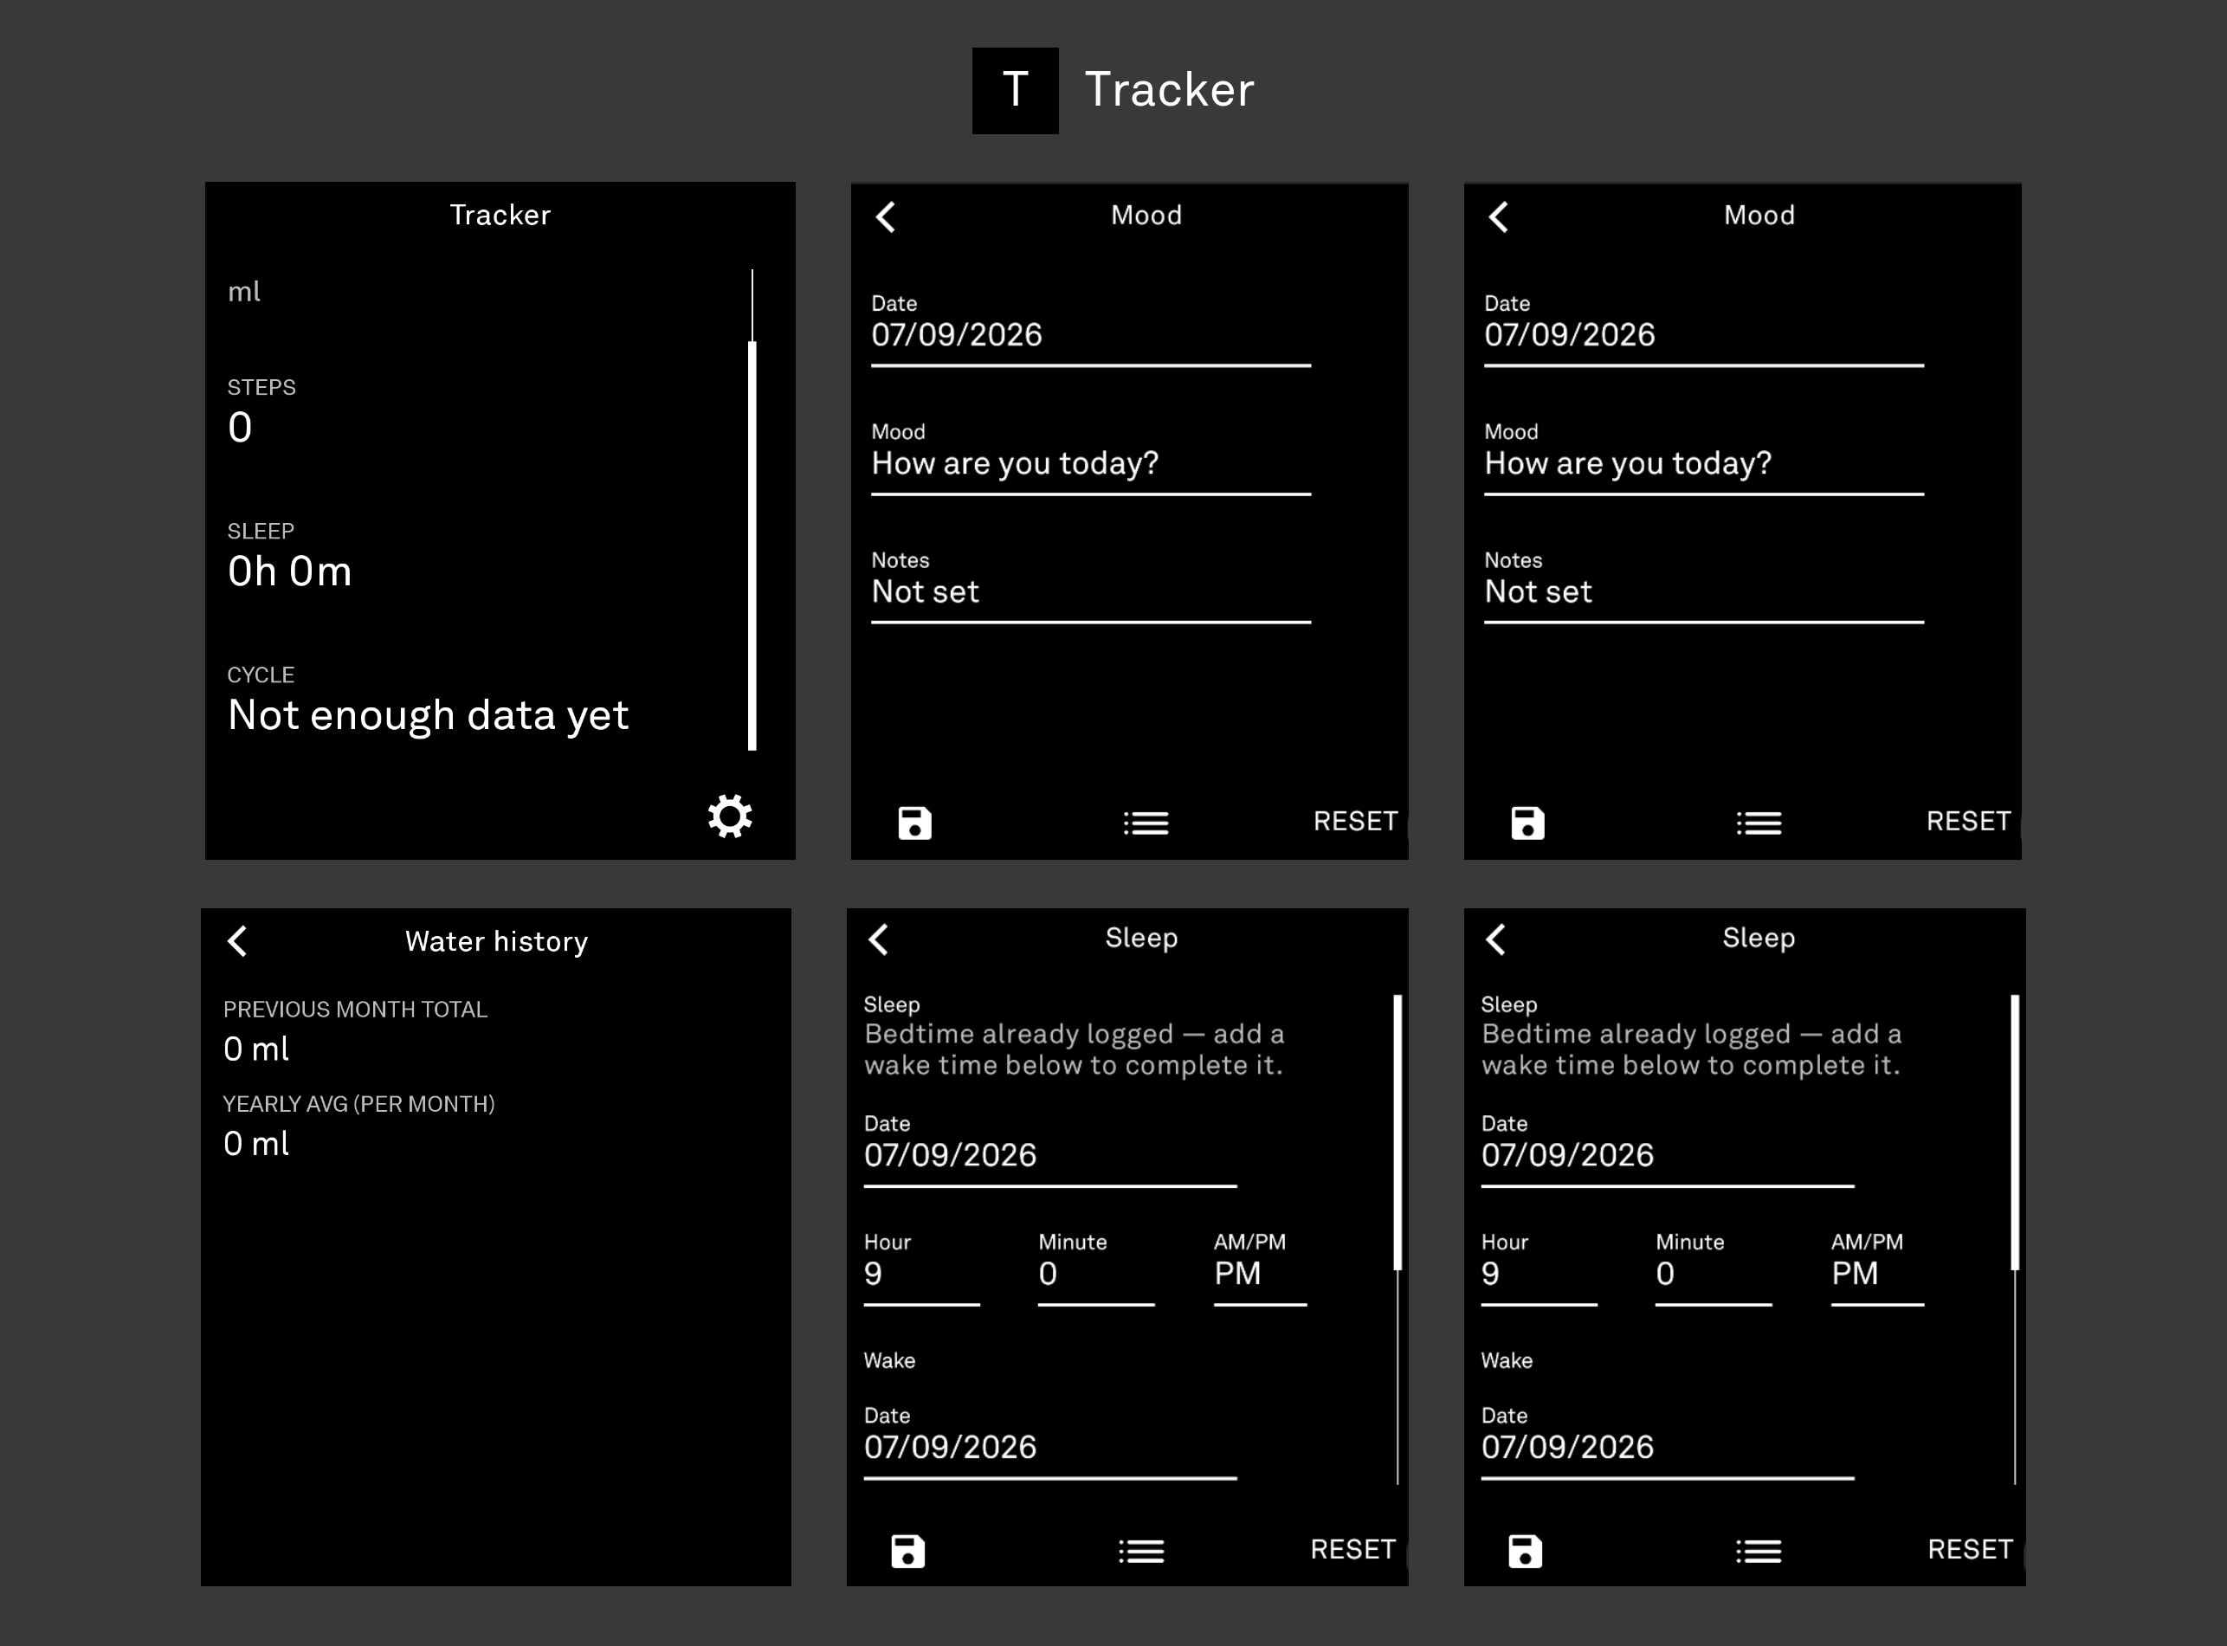Click YEARLY AVG (PER MONTH) value 0 ml
The height and width of the screenshot is (1646, 2227).
pos(256,1143)
